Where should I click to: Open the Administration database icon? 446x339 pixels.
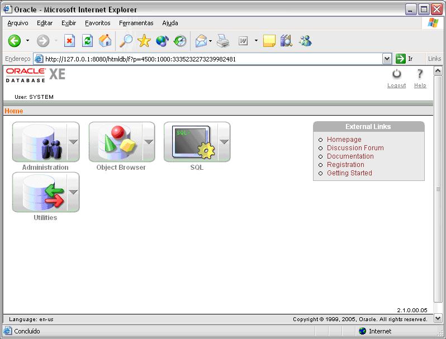[x=40, y=142]
